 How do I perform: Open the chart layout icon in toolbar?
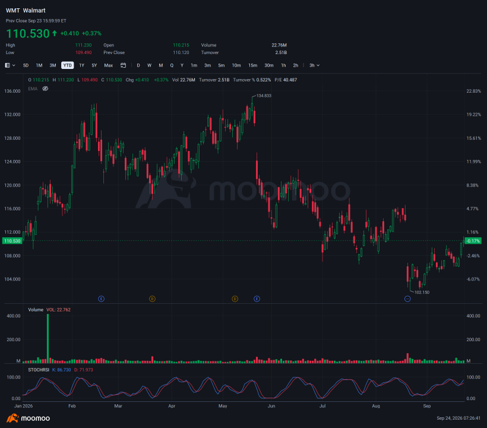[x=8, y=65]
